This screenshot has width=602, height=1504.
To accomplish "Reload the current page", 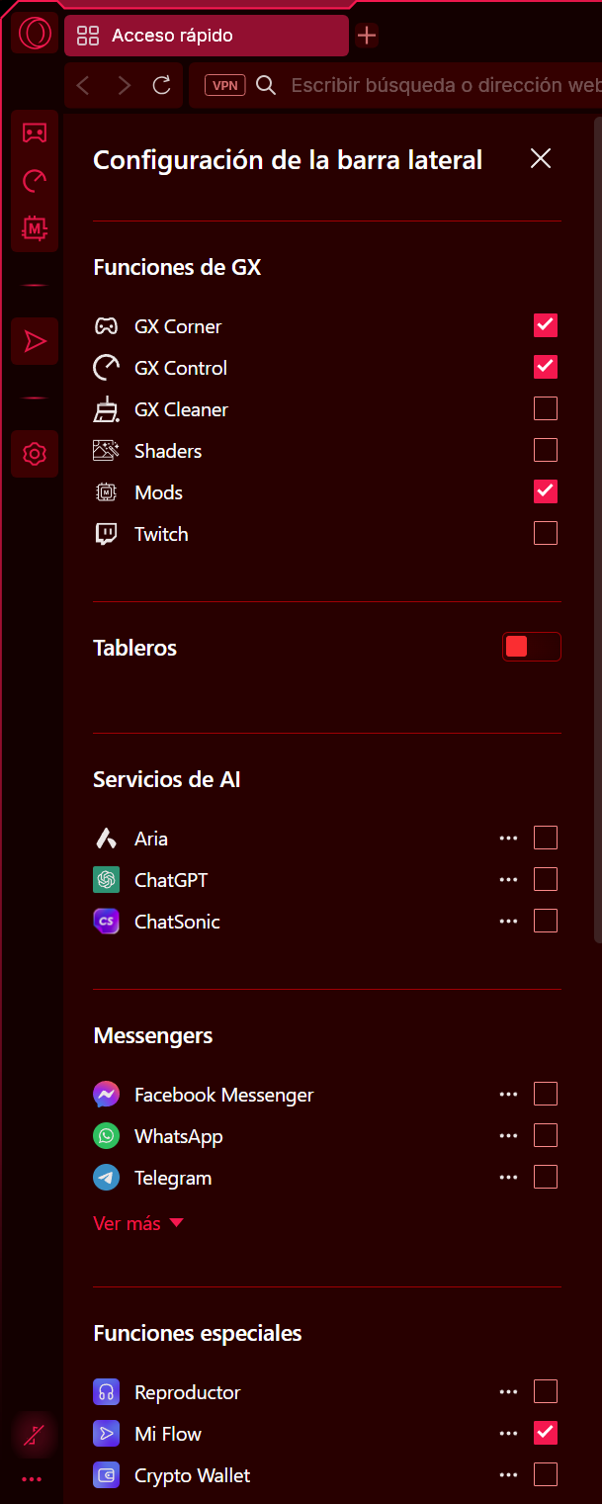I will [x=162, y=86].
